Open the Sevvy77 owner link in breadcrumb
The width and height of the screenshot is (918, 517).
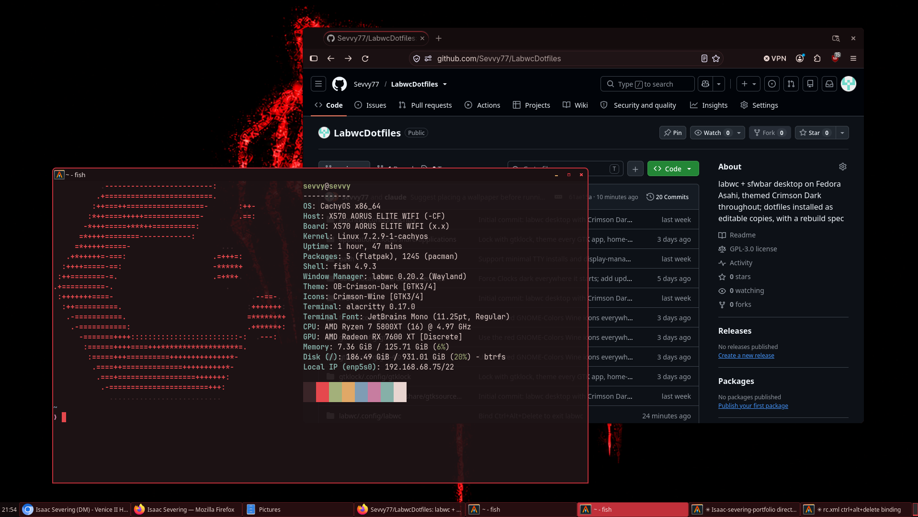click(366, 84)
